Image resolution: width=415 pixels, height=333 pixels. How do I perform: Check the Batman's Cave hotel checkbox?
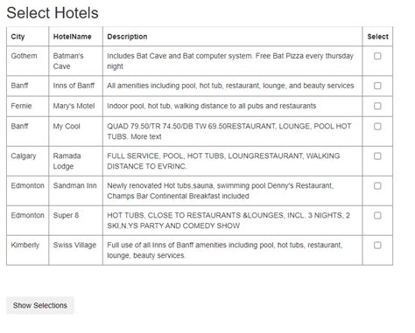tap(377, 56)
